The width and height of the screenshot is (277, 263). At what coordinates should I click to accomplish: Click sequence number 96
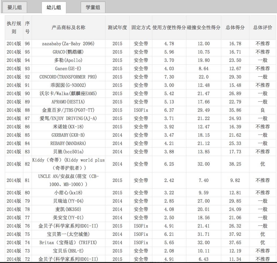[27, 44]
